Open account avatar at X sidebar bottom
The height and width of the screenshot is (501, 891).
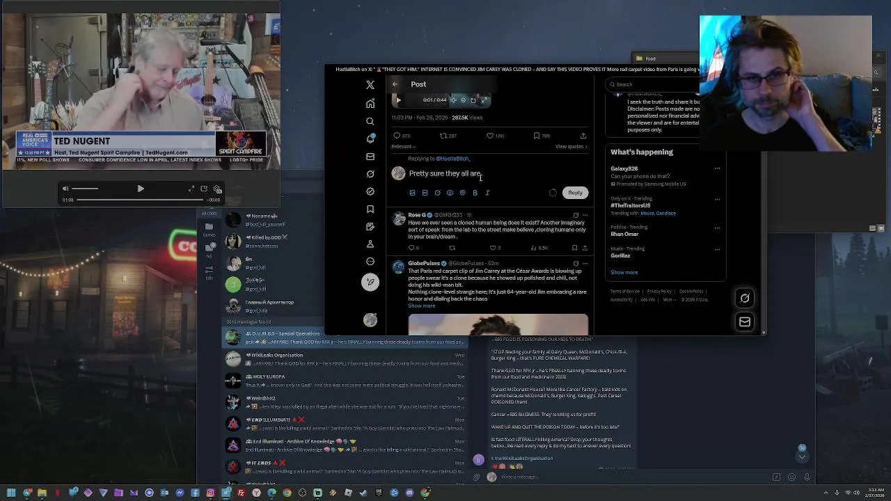(x=370, y=320)
